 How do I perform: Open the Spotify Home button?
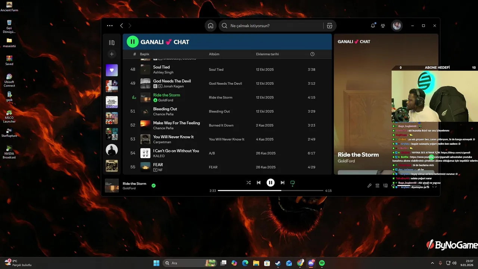[x=211, y=26]
